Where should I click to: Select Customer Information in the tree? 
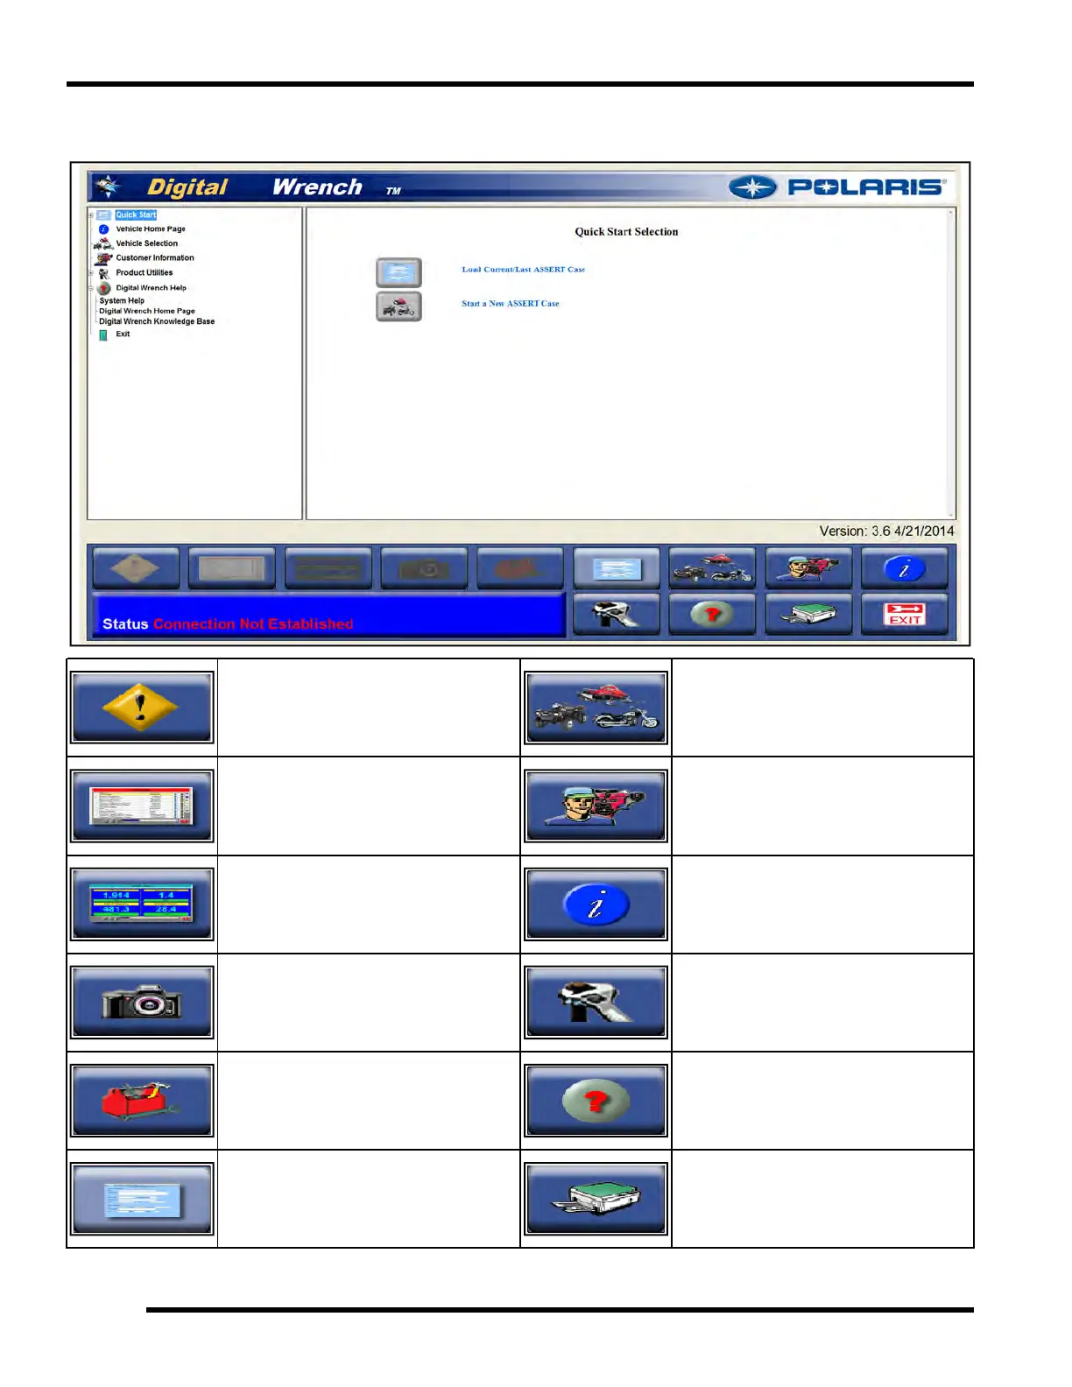[x=155, y=257]
